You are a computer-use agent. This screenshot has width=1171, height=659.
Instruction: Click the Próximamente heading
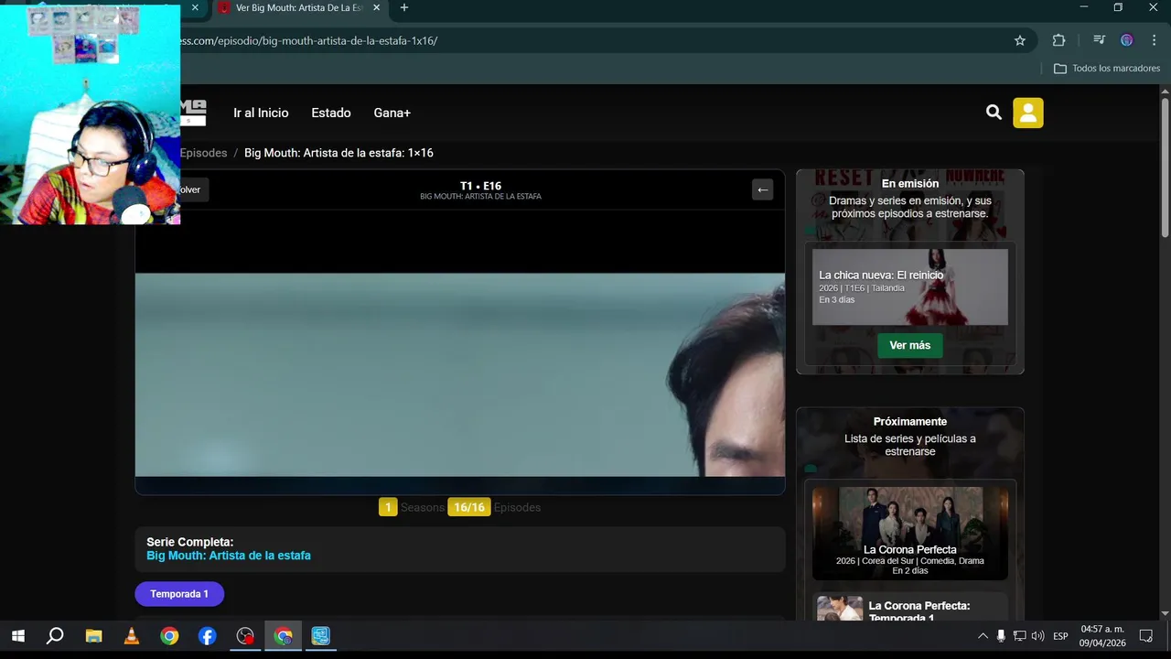pos(910,422)
